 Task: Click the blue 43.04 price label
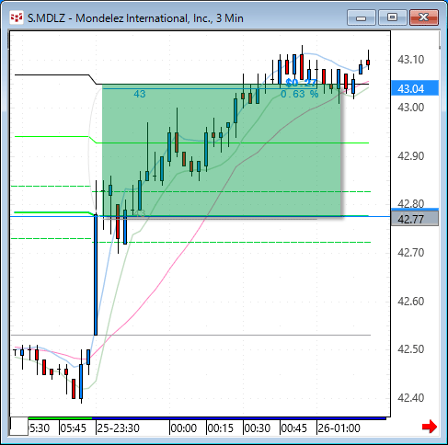click(x=415, y=88)
